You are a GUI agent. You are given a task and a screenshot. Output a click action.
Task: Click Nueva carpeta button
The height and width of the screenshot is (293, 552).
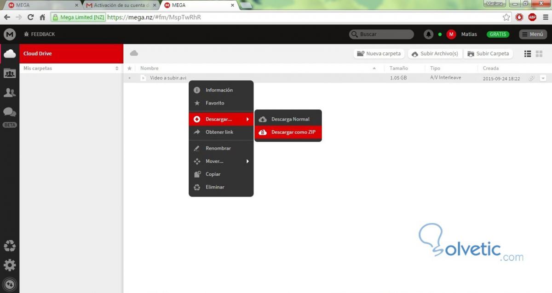tap(379, 54)
